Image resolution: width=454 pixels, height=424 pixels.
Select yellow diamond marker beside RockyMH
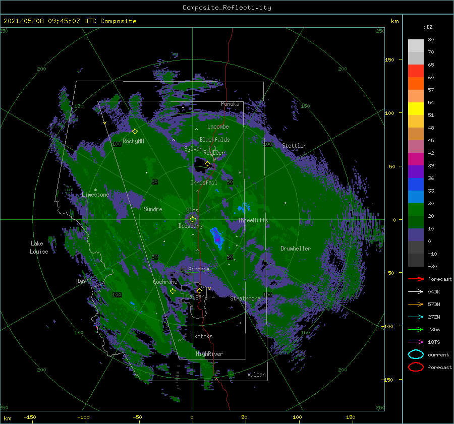(135, 132)
